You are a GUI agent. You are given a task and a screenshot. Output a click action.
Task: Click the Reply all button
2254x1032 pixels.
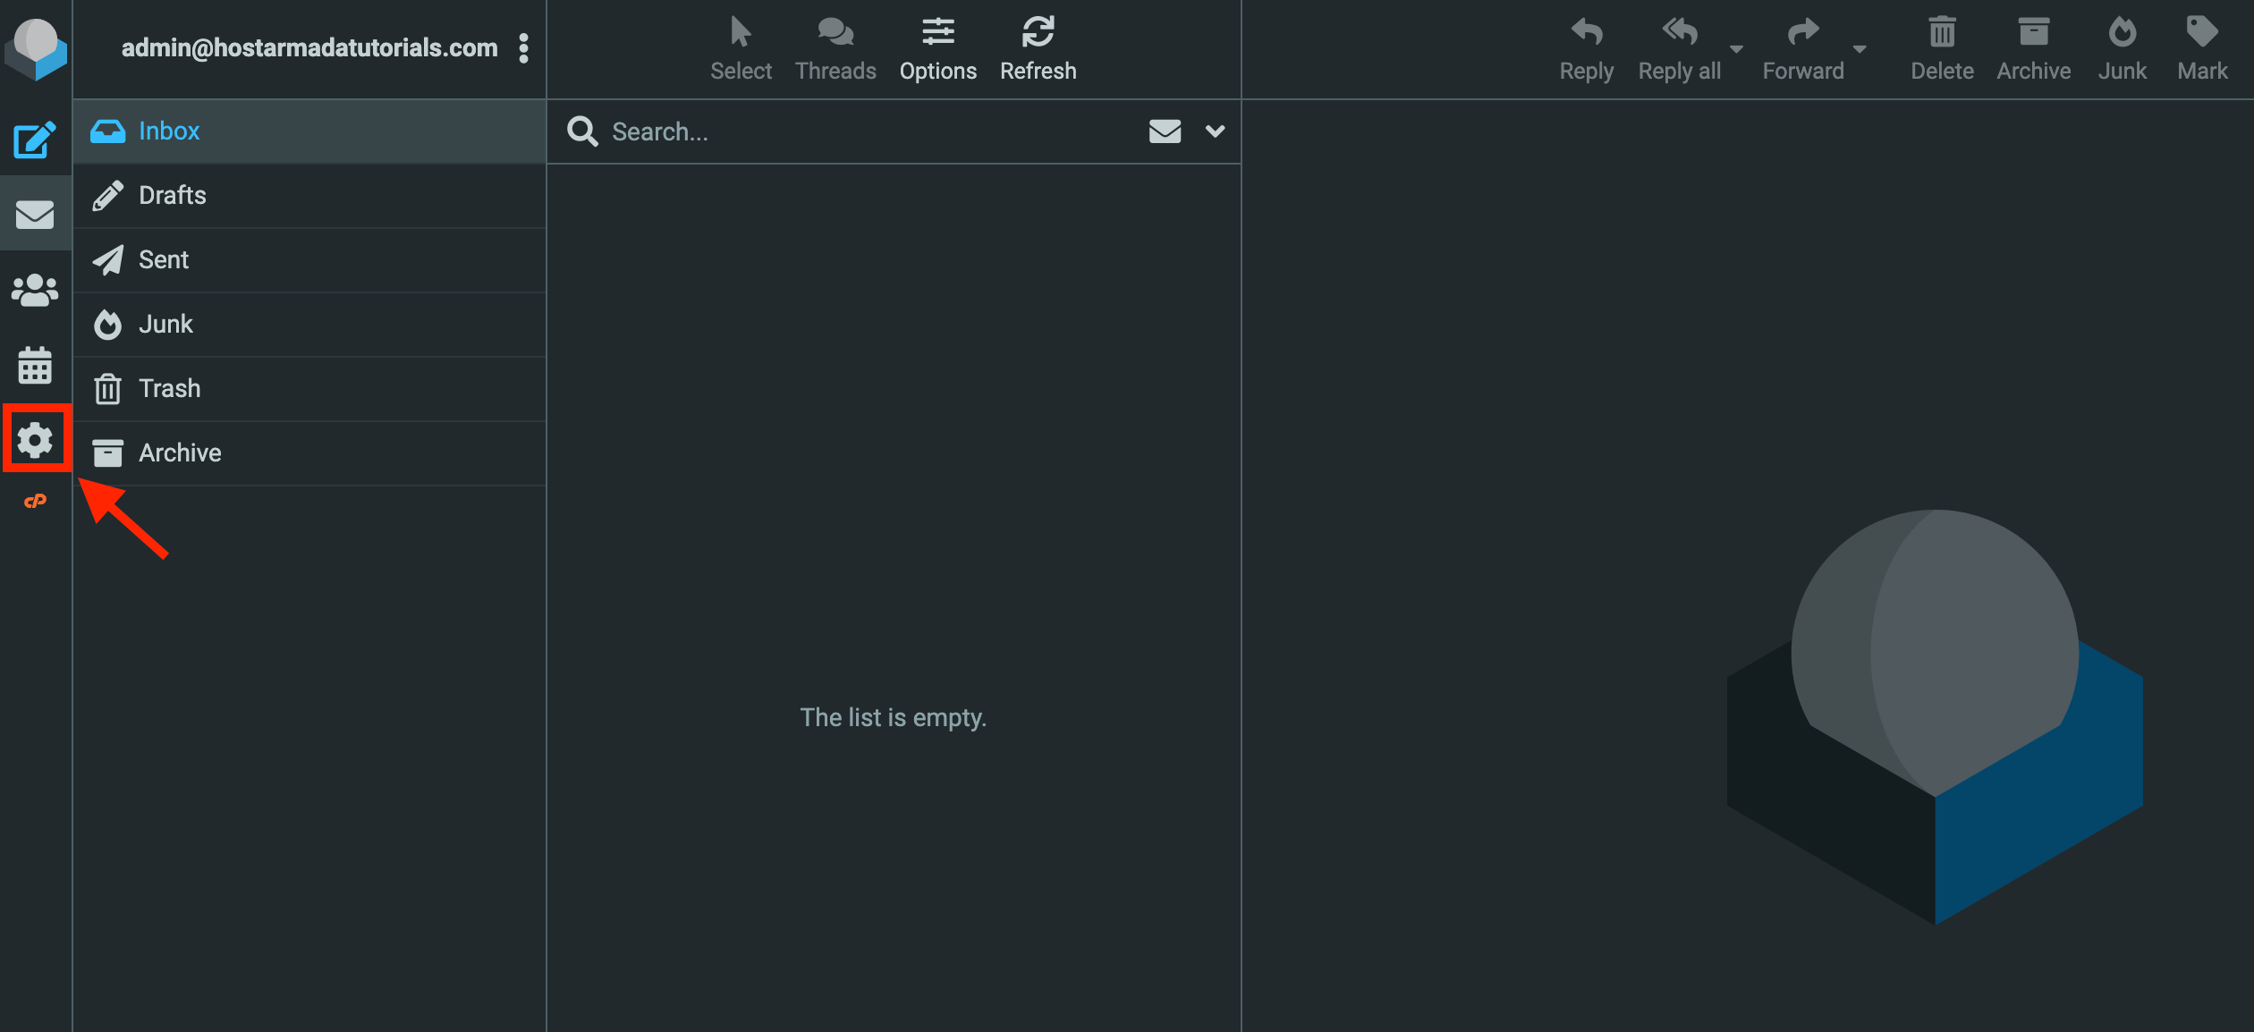coord(1679,49)
